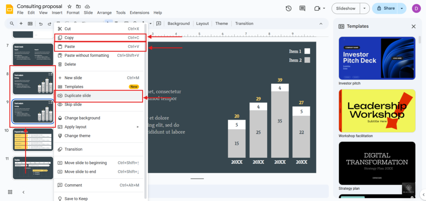This screenshot has height=201, width=426.
Task: Choose Duplicate slide from context menu
Action: [x=77, y=96]
